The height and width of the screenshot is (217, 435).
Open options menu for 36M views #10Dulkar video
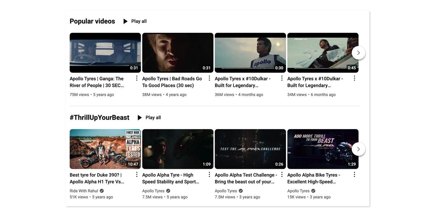tap(282, 78)
